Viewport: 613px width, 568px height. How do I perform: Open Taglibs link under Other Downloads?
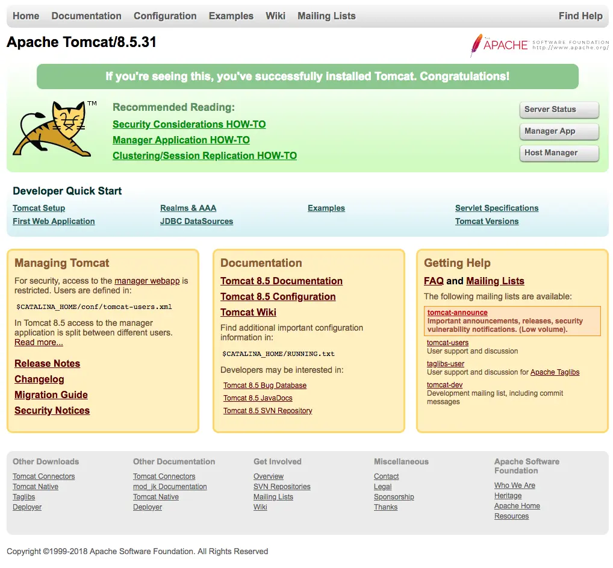[23, 497]
